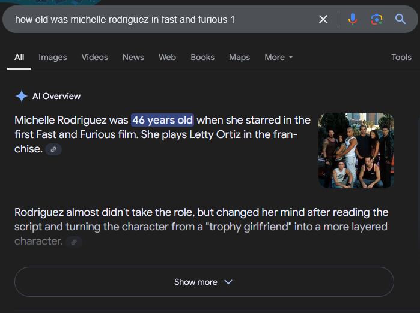Screen dimensions: 420x313
Task: Open Google Lens image search icon
Action: click(x=377, y=19)
